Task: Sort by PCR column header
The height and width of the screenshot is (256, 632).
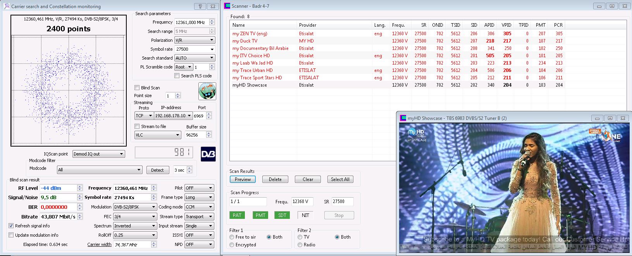Action: pyautogui.click(x=556, y=25)
